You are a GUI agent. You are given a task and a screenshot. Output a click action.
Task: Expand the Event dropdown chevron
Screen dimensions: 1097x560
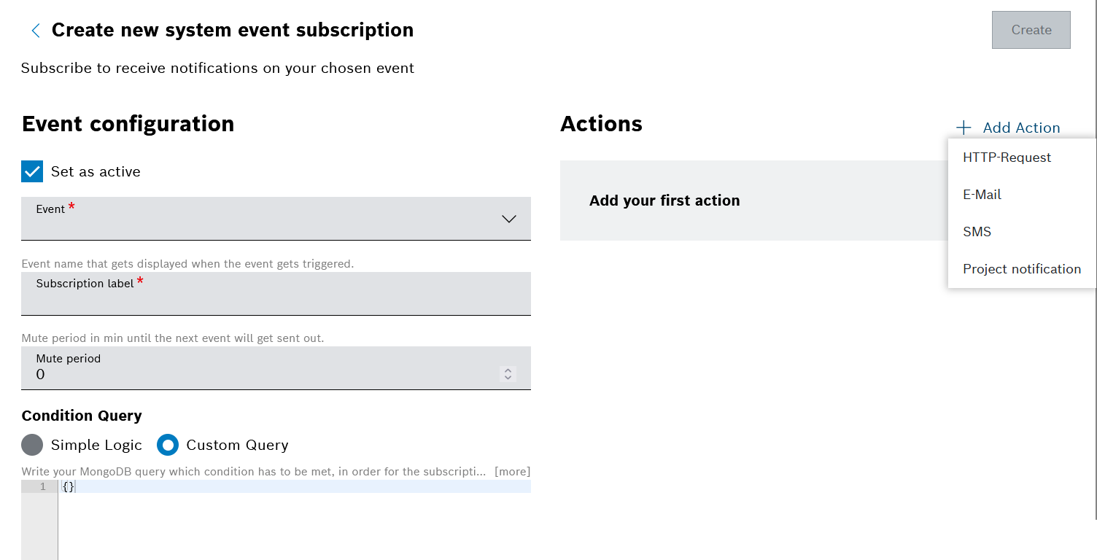[x=509, y=219]
